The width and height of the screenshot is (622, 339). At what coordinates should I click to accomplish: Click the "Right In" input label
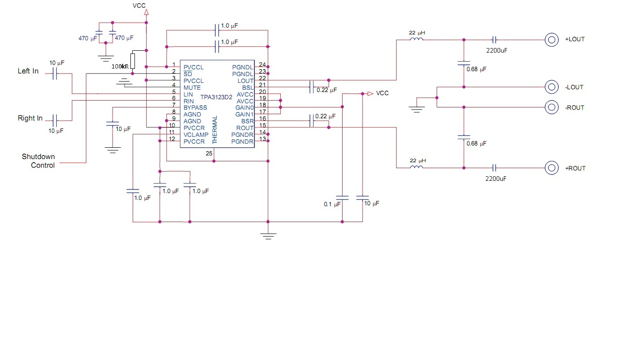tap(30, 118)
